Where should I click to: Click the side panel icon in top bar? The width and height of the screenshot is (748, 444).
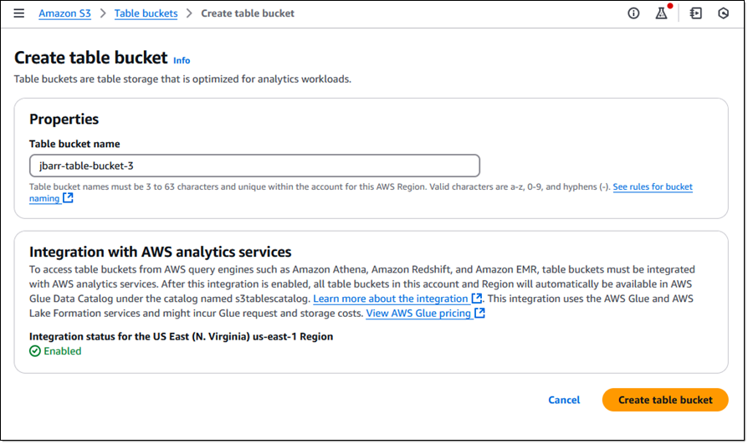point(695,13)
